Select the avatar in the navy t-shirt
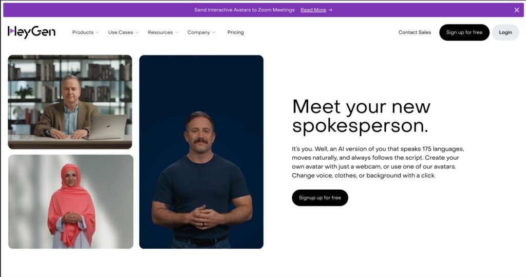 (201, 152)
